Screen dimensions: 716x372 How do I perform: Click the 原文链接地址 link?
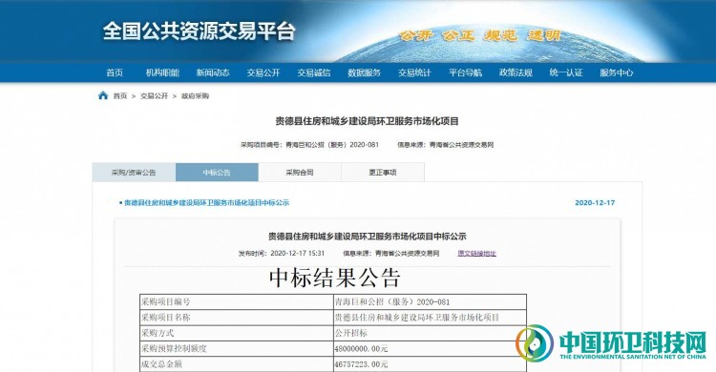[x=476, y=254]
